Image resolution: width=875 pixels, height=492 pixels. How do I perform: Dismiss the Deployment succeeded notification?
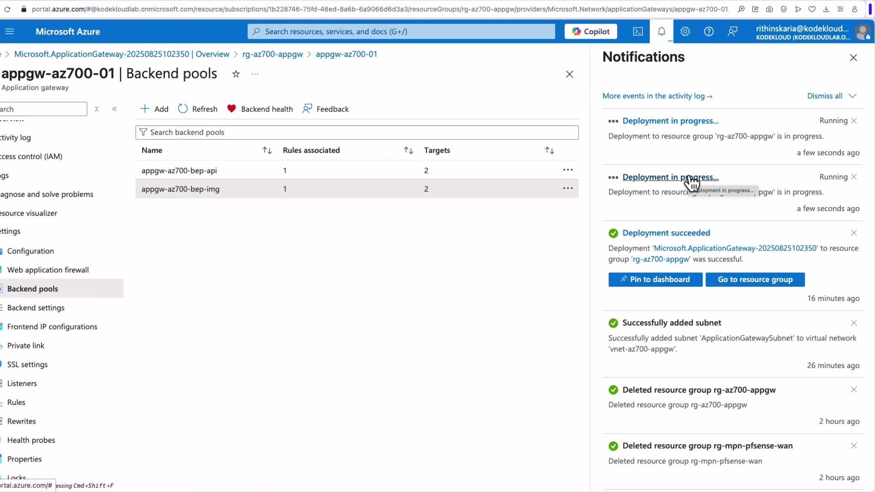[x=854, y=233]
